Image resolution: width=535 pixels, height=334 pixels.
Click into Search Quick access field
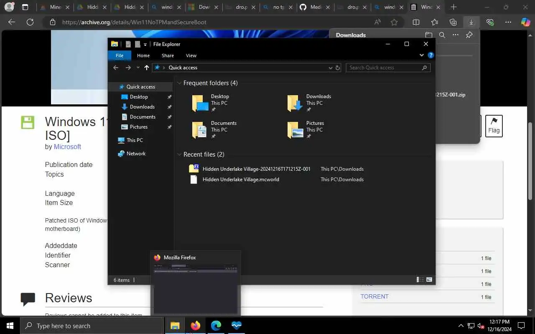pos(384,68)
